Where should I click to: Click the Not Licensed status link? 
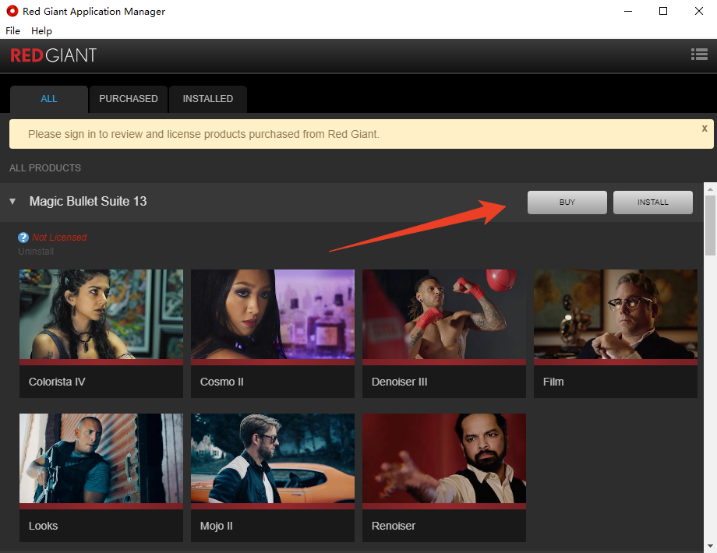[59, 238]
